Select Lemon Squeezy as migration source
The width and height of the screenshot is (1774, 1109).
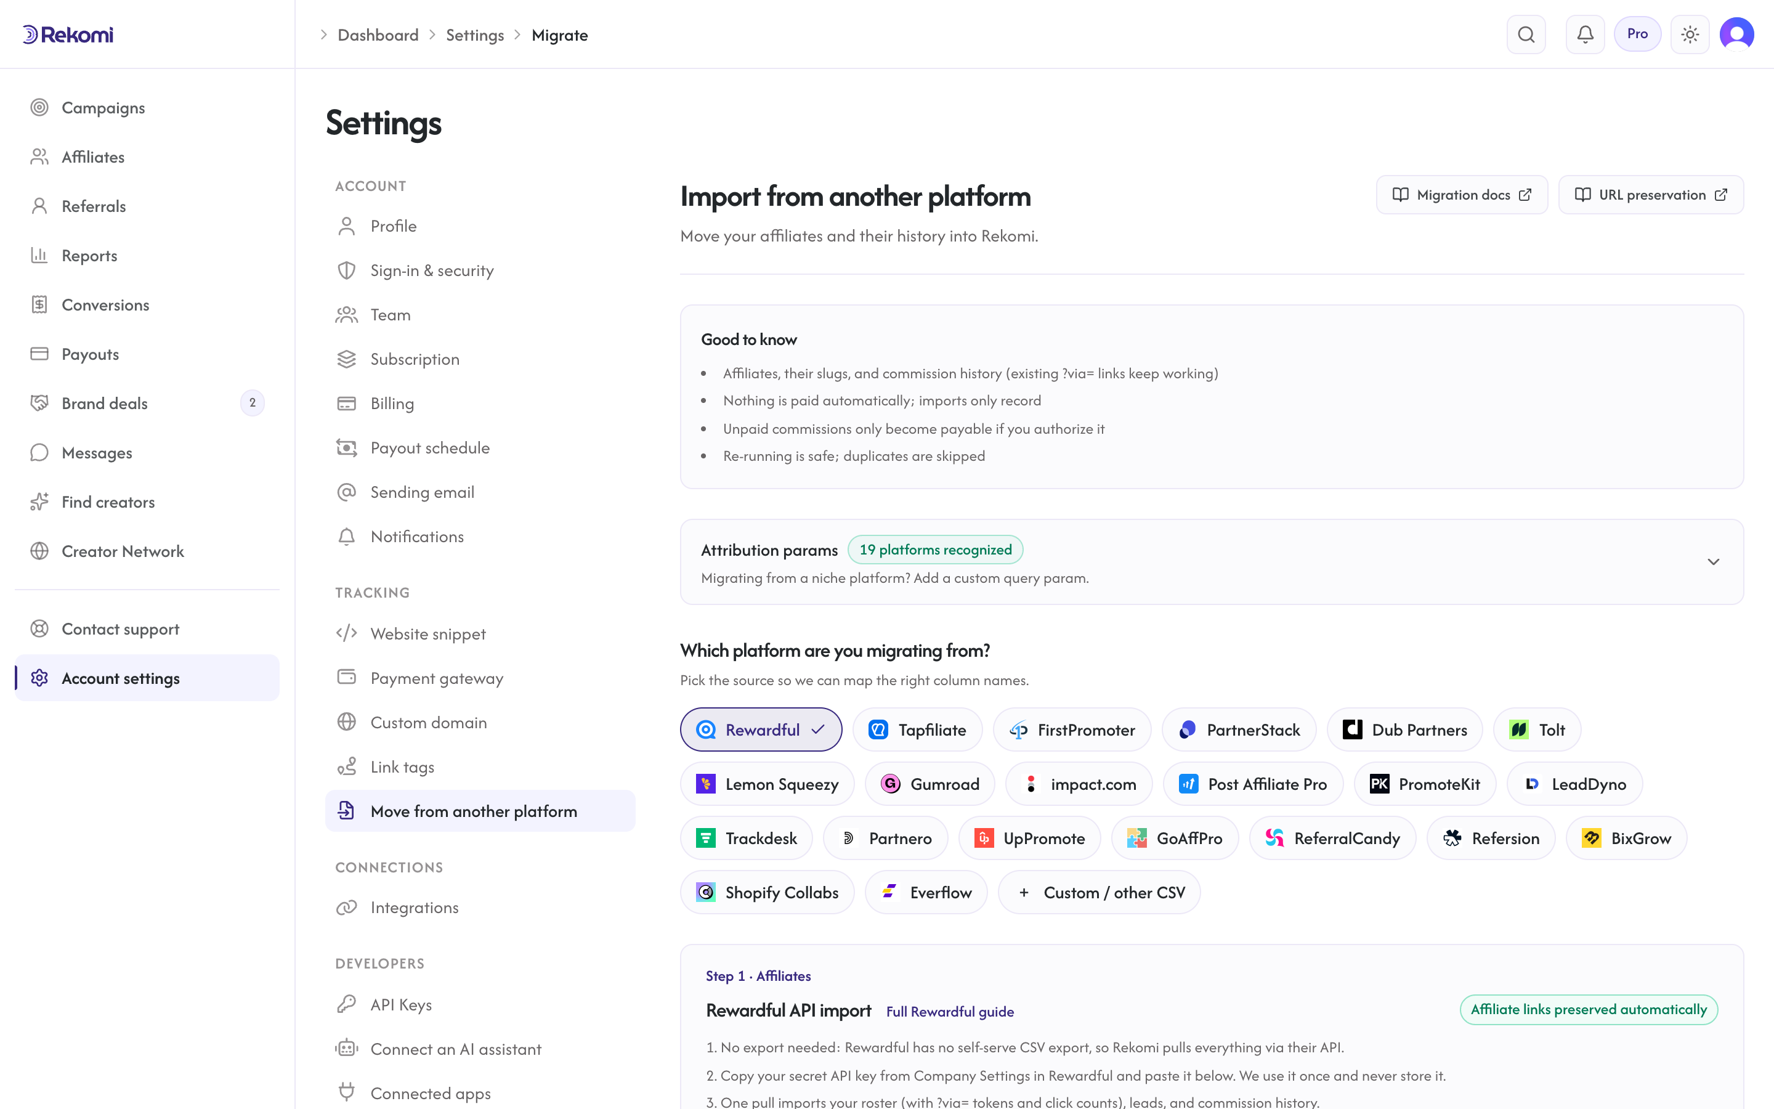coord(767,784)
